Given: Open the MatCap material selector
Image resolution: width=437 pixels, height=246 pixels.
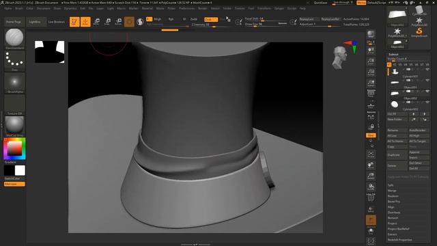Looking at the screenshot, I should click(14, 126).
